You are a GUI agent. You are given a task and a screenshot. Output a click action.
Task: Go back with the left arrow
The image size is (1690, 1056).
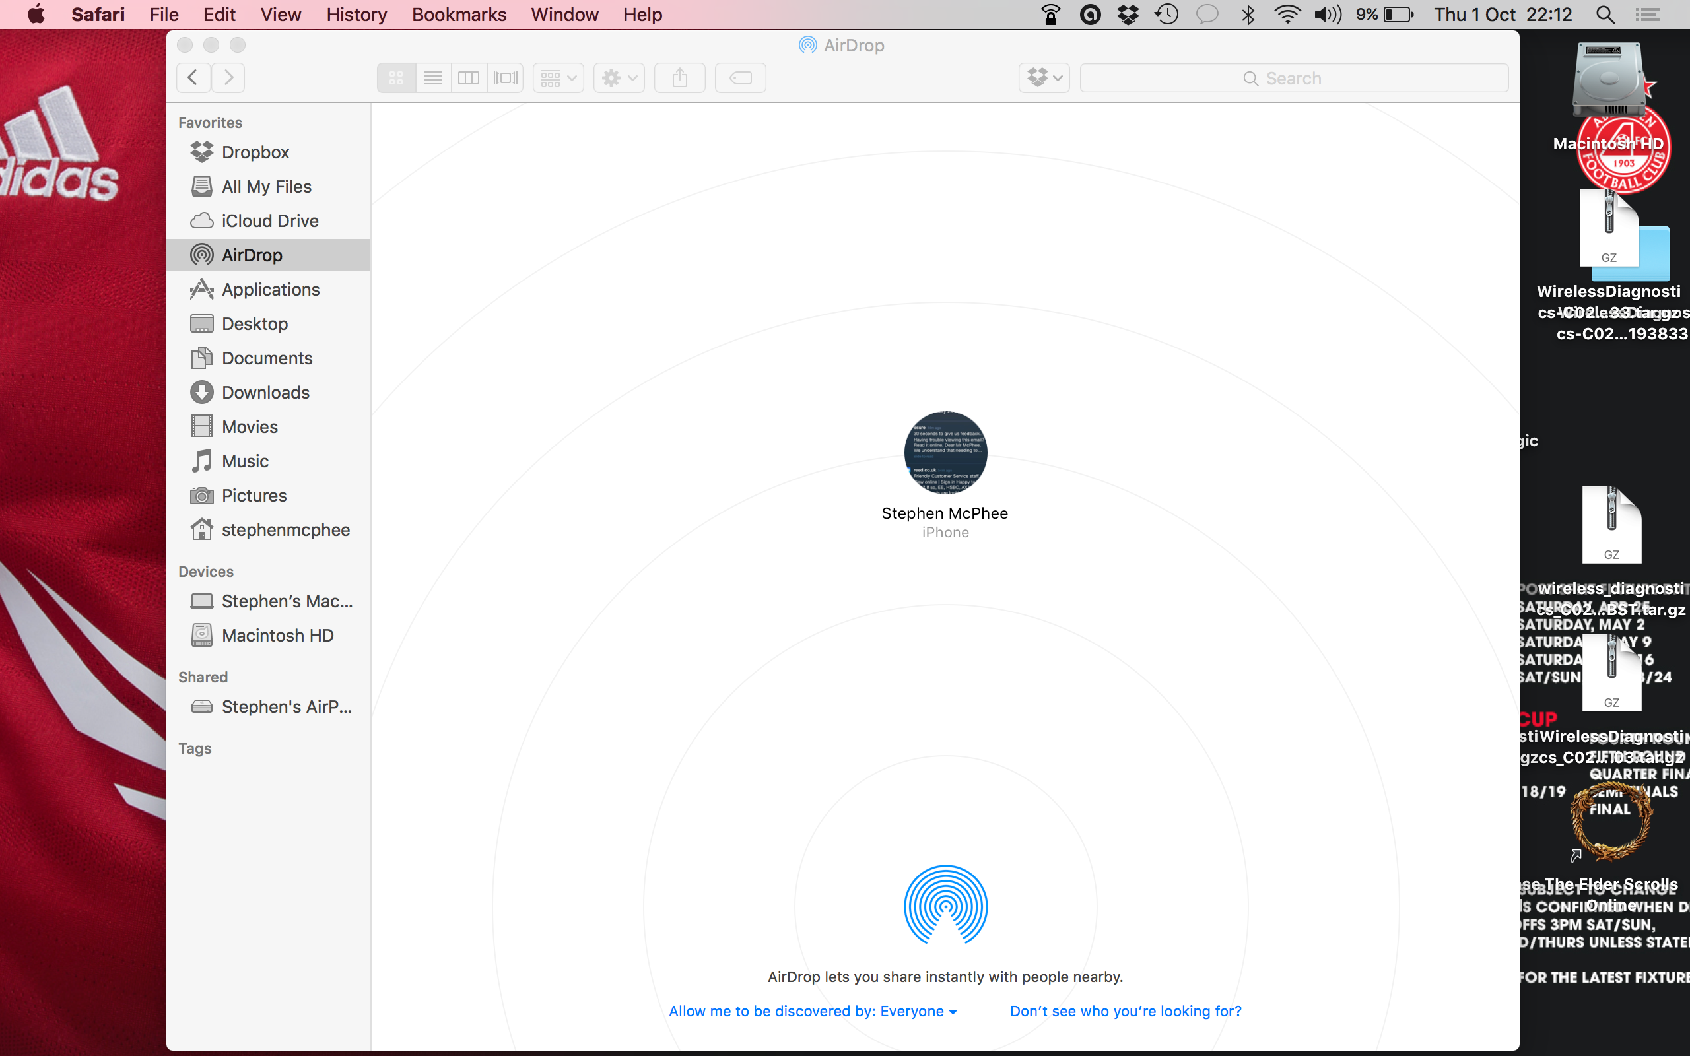pyautogui.click(x=193, y=77)
